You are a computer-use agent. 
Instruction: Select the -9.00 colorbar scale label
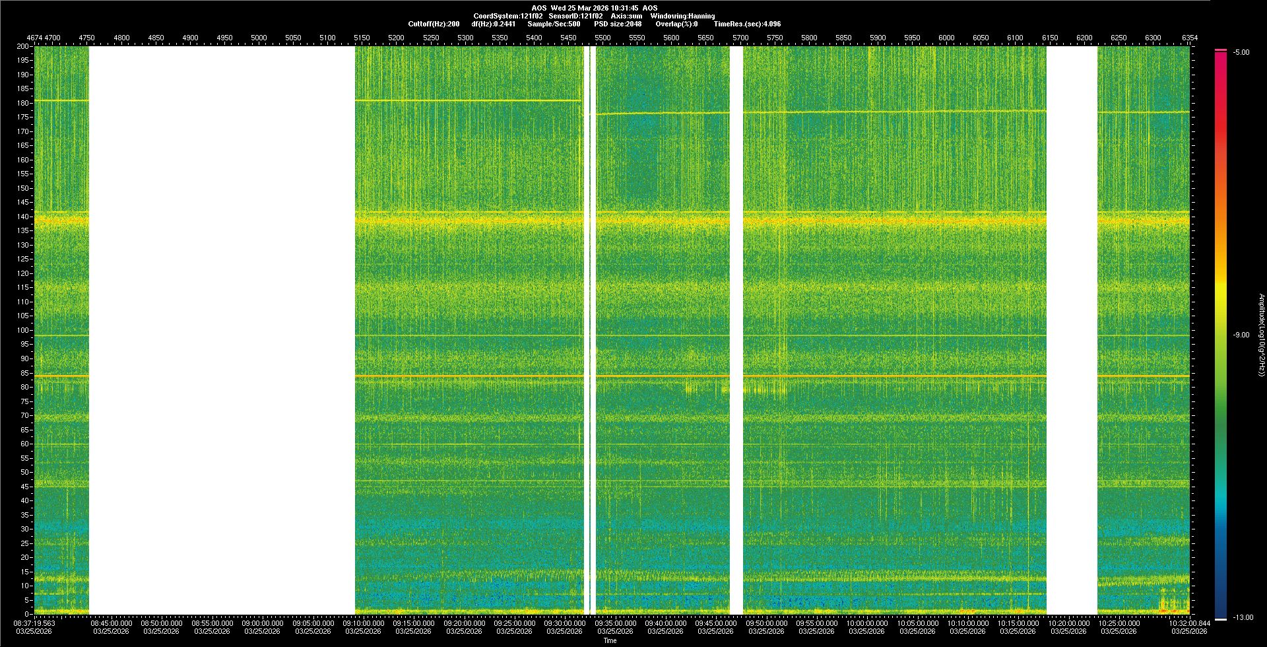[1241, 335]
